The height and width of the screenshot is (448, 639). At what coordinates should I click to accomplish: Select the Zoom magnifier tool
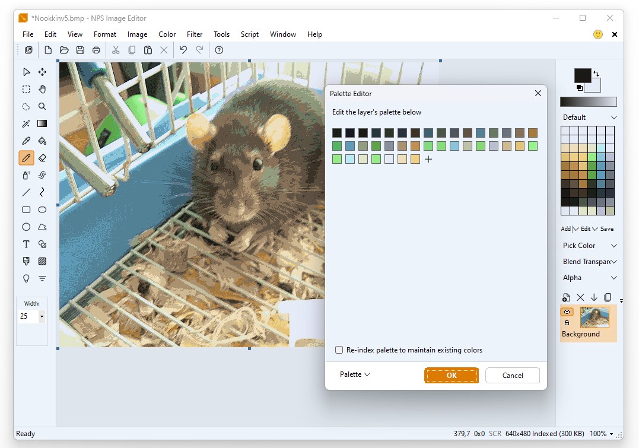42,106
